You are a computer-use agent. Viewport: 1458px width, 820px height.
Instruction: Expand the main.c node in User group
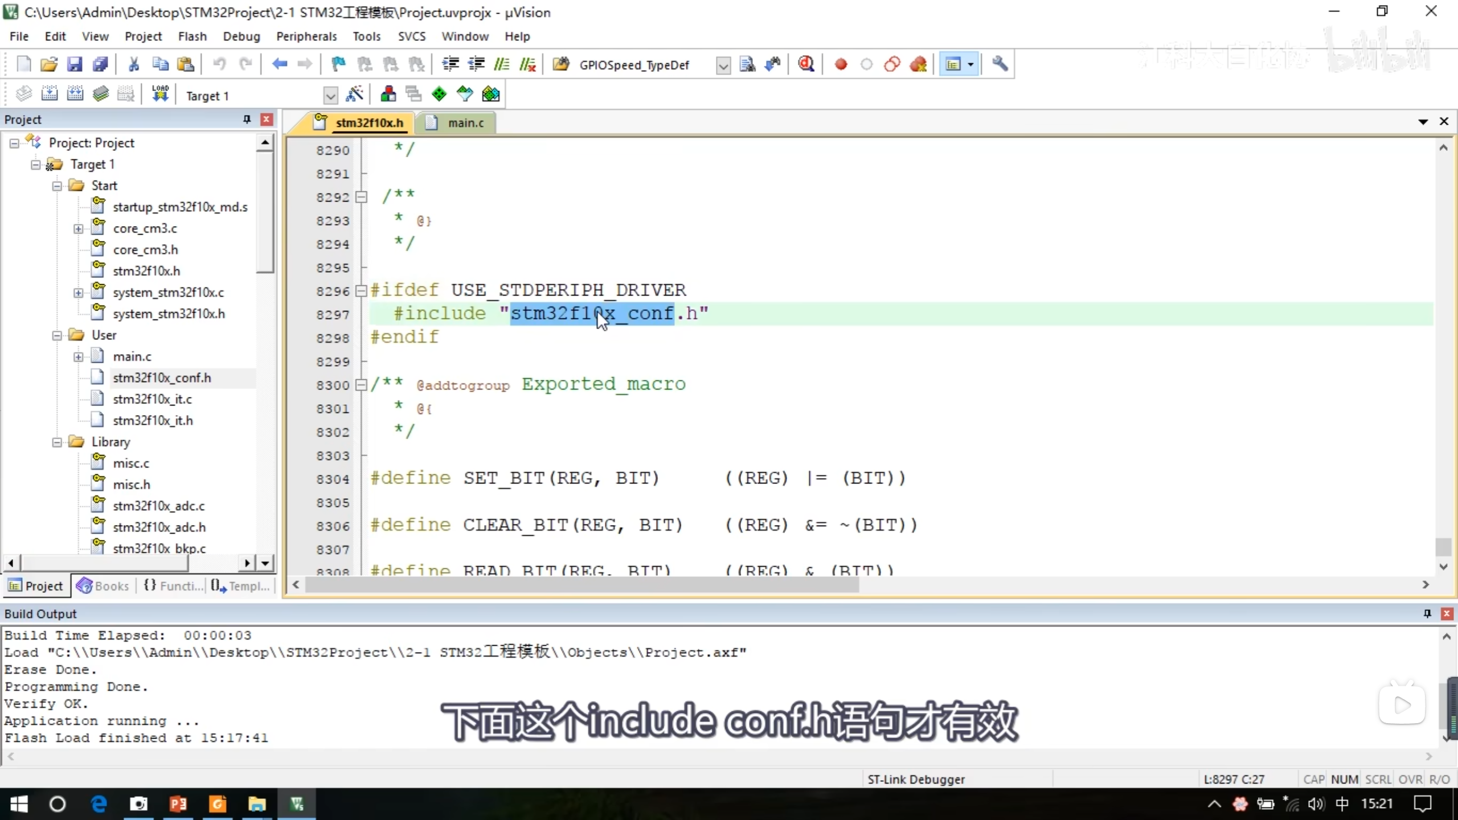tap(78, 356)
